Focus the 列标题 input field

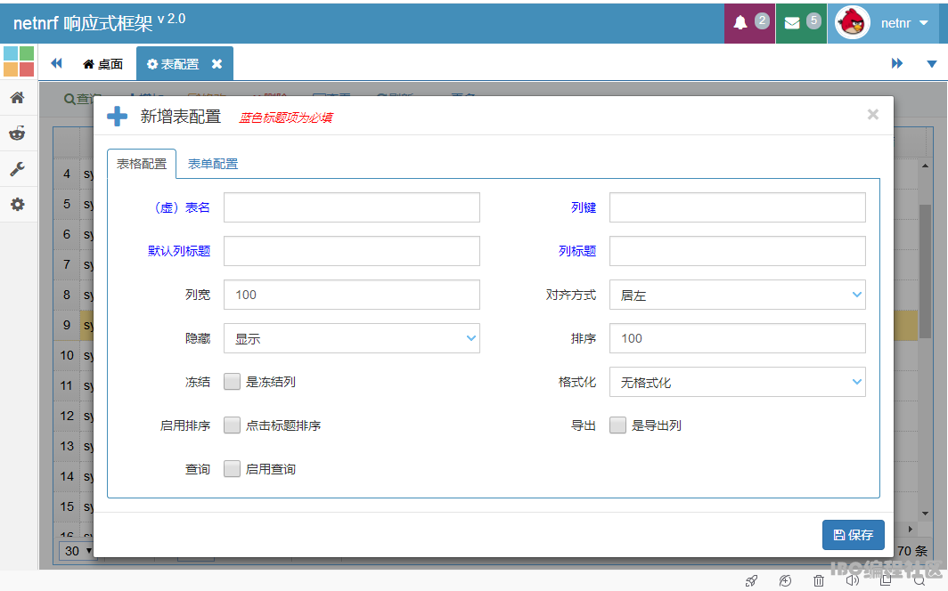pos(737,251)
